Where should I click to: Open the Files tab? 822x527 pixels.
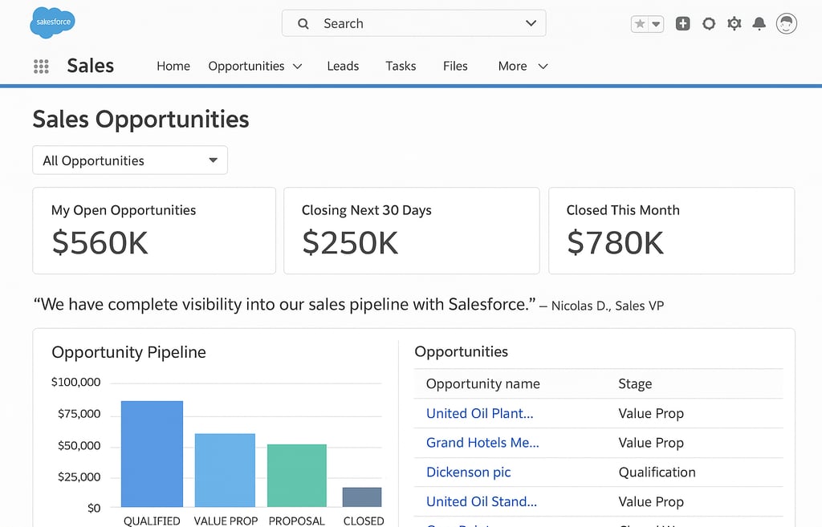click(455, 67)
